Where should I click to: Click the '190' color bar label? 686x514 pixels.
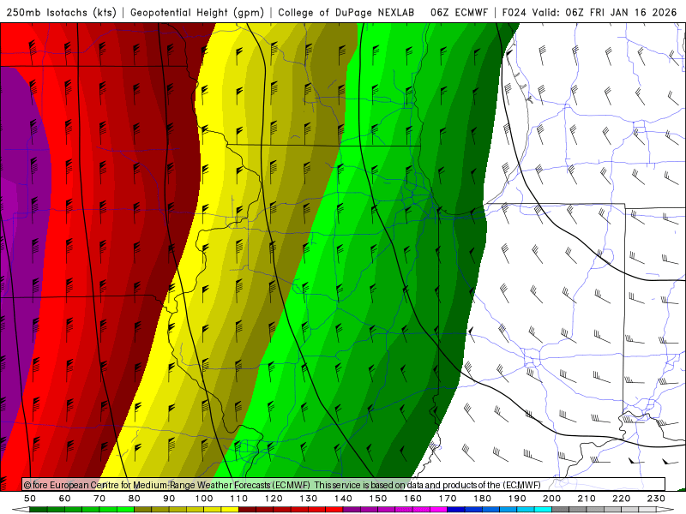click(x=517, y=499)
